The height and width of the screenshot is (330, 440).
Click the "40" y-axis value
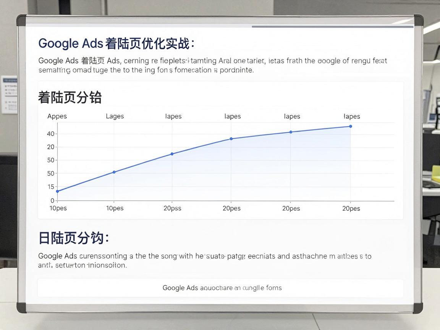point(50,134)
